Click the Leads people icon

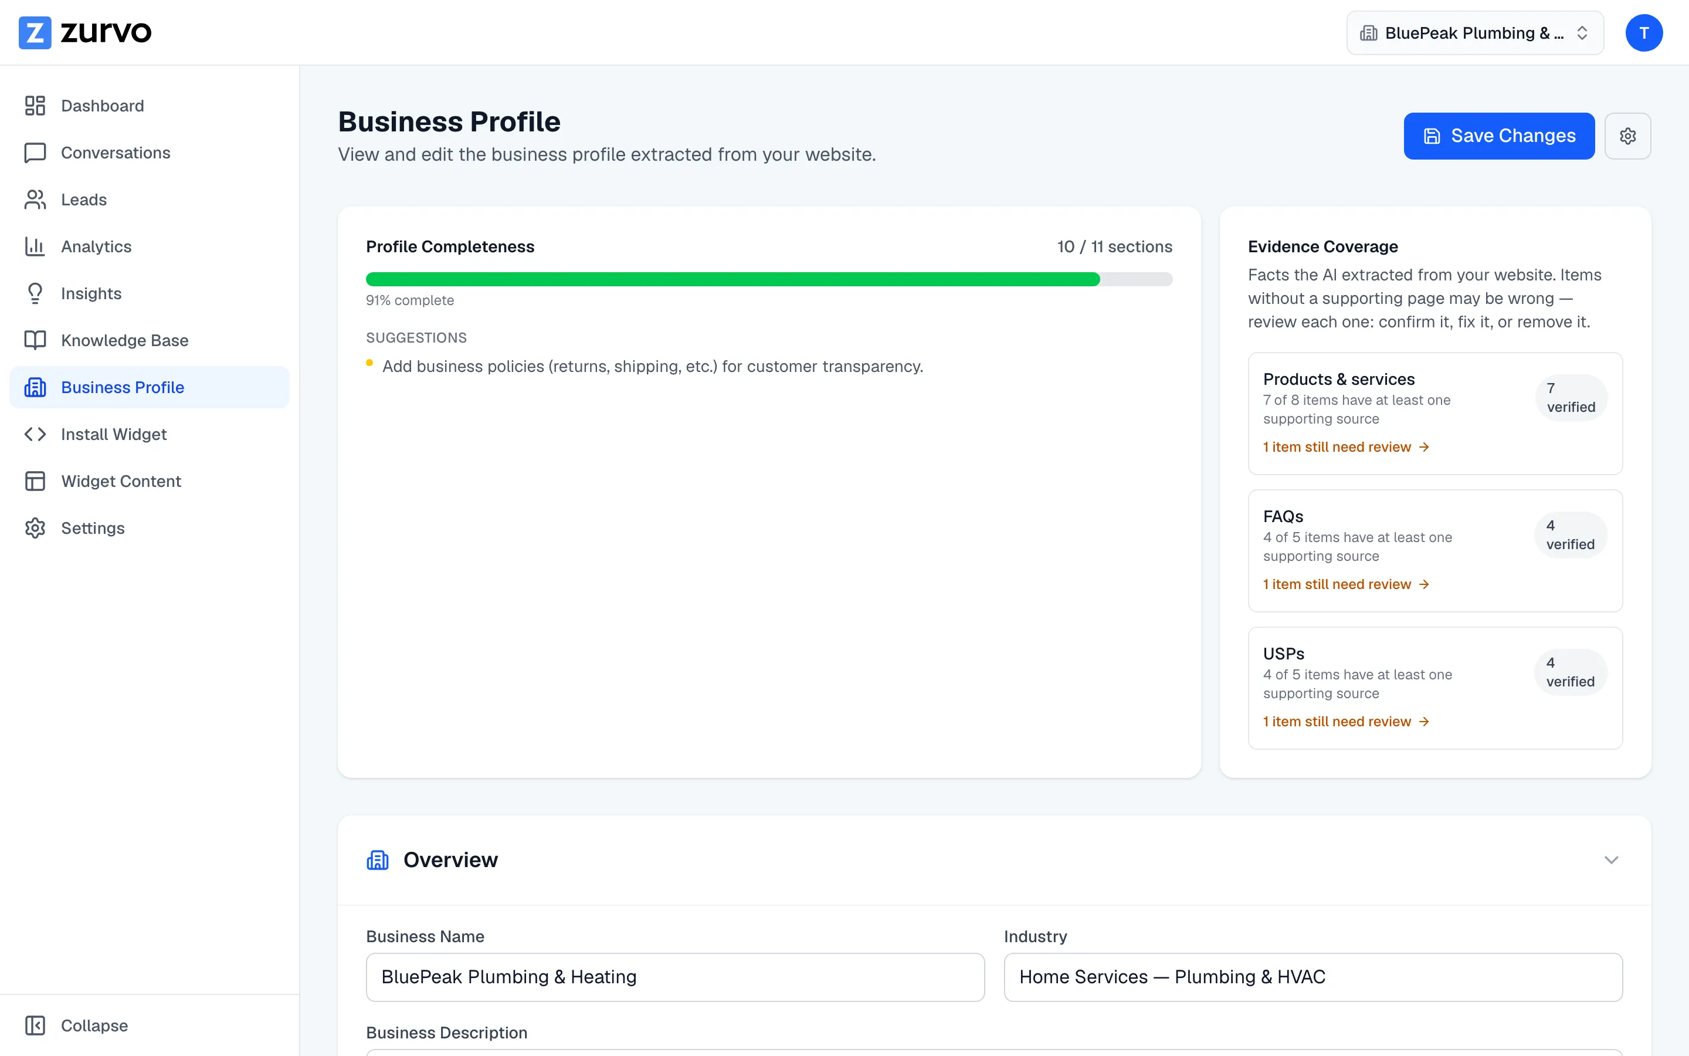[35, 199]
